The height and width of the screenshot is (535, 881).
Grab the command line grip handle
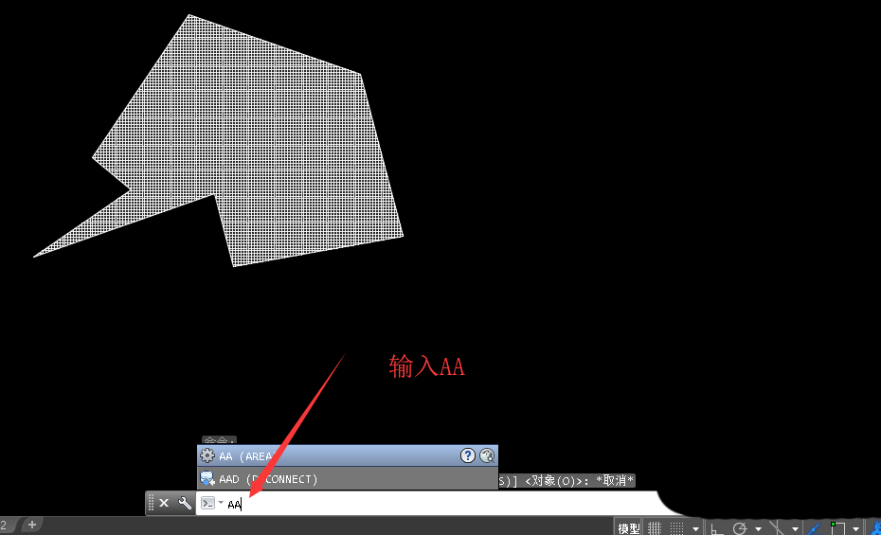pyautogui.click(x=151, y=503)
